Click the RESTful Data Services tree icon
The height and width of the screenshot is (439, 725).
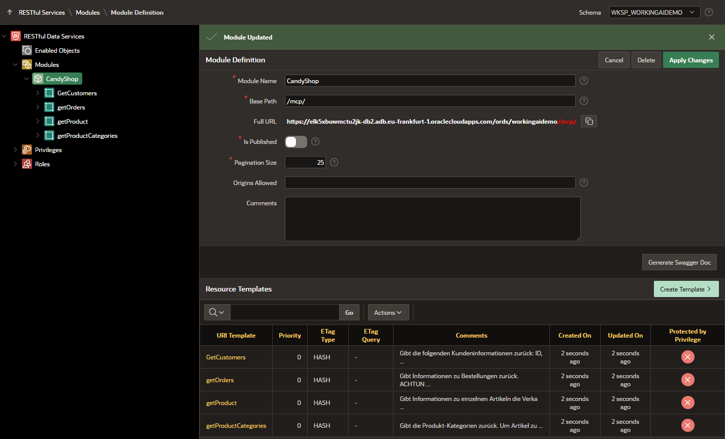pos(16,36)
